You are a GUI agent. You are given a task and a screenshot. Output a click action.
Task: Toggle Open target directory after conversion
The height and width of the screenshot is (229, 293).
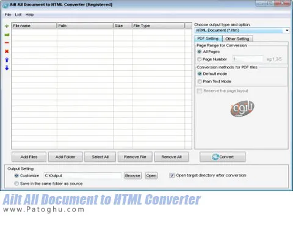172,175
